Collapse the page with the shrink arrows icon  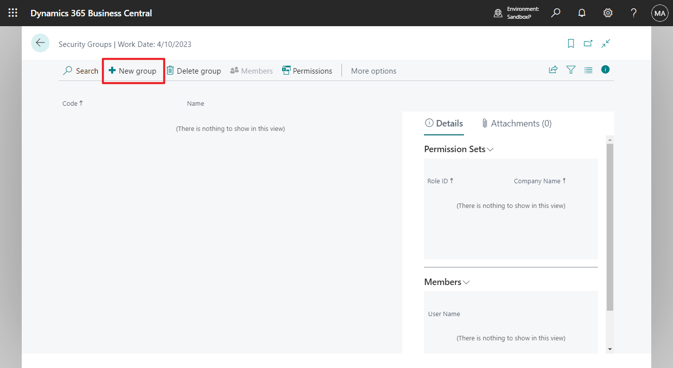coord(606,43)
